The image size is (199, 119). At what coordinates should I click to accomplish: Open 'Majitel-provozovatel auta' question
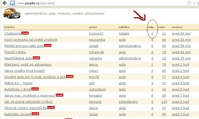point(24,46)
